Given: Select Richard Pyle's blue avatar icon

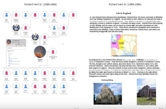Looking at the screenshot, I should point(54,28).
